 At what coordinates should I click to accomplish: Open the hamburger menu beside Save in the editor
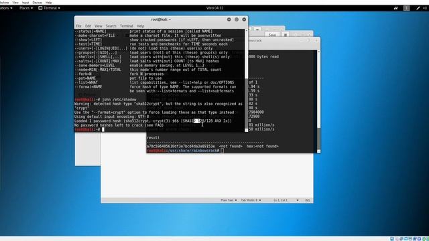click(x=286, y=35)
